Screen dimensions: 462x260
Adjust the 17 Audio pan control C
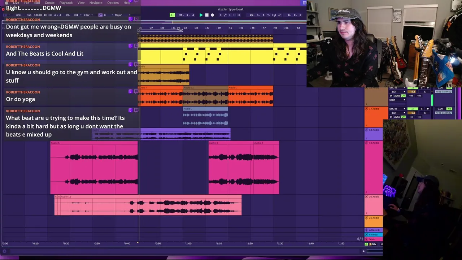pos(425,113)
